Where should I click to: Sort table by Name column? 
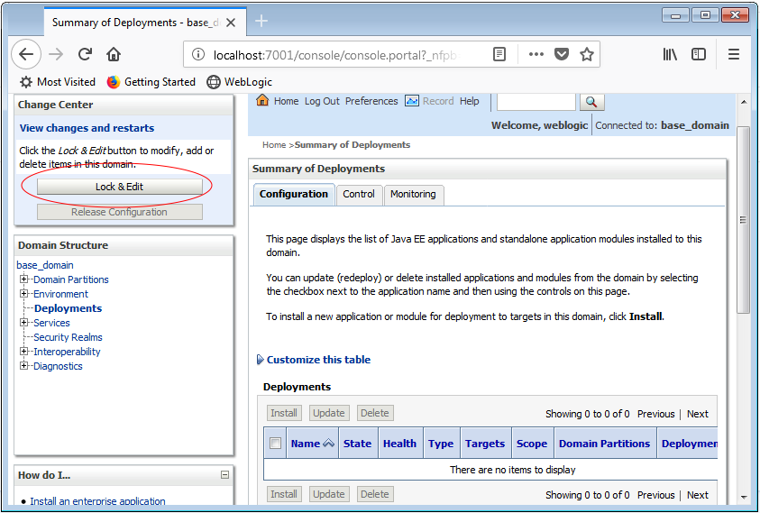coord(306,444)
